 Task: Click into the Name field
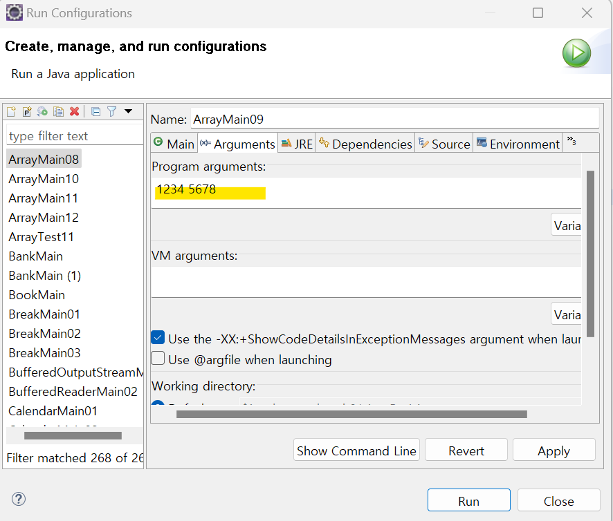(395, 119)
